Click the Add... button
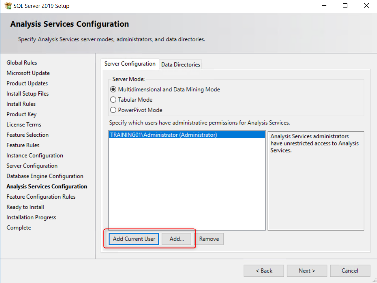The image size is (377, 283). click(177, 239)
